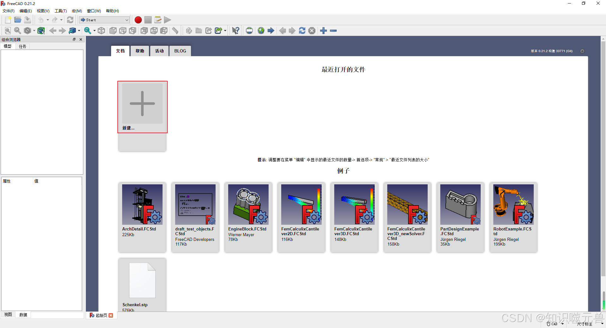Open the 文件(F) menu

tap(9, 11)
